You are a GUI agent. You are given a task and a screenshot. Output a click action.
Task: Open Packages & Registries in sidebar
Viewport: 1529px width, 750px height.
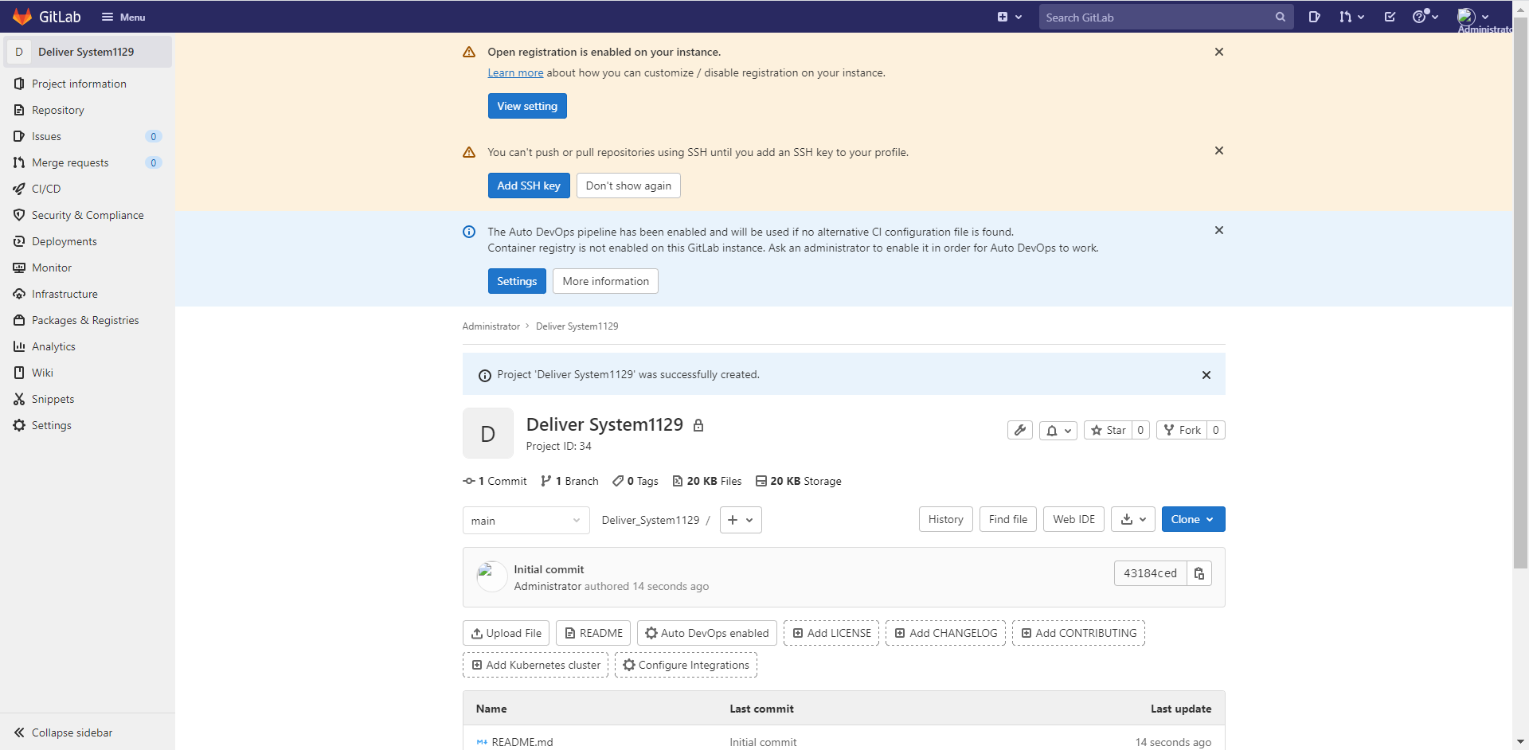click(x=86, y=320)
